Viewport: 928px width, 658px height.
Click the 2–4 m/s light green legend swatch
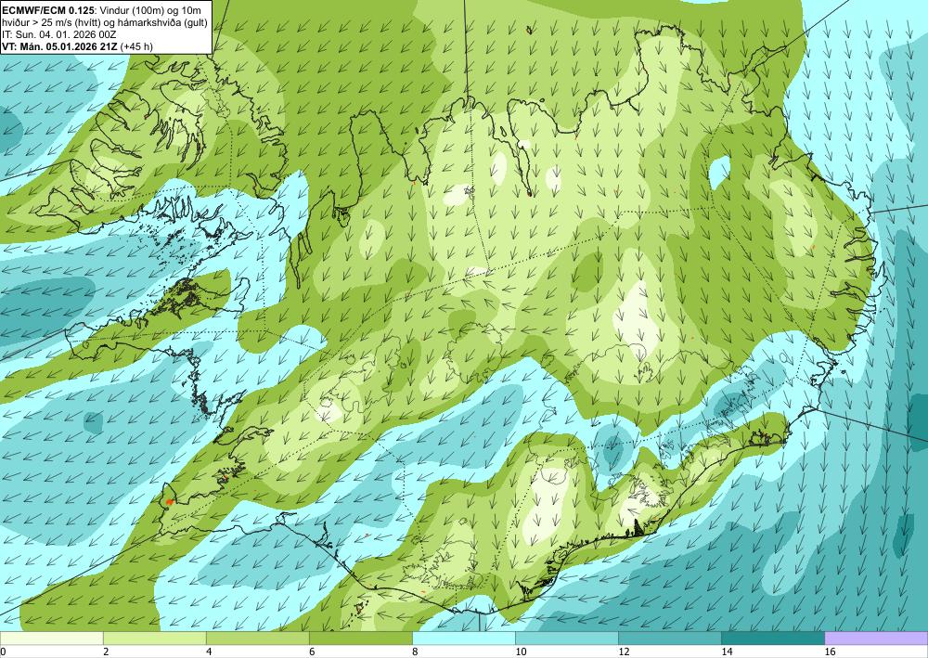(154, 639)
